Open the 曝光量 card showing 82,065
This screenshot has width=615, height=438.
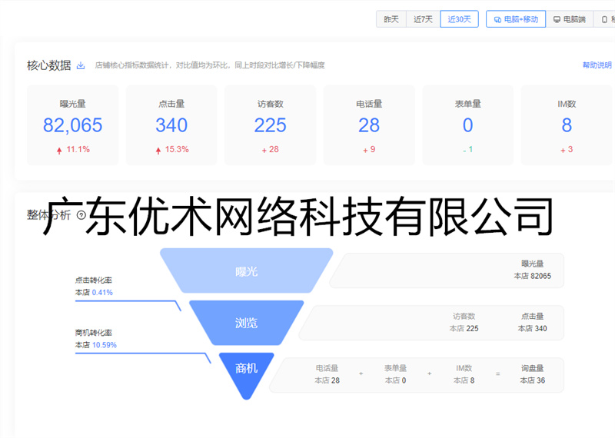click(72, 125)
